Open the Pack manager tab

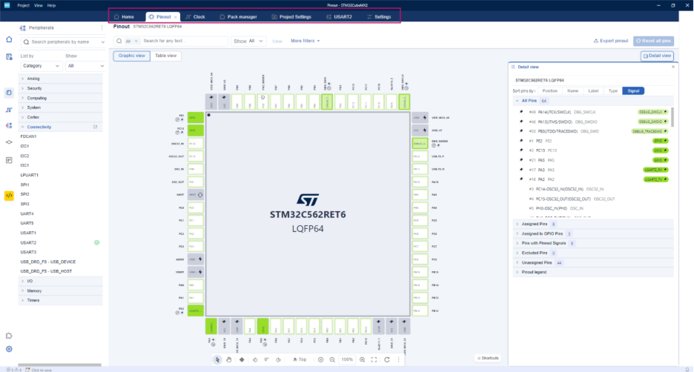point(238,17)
